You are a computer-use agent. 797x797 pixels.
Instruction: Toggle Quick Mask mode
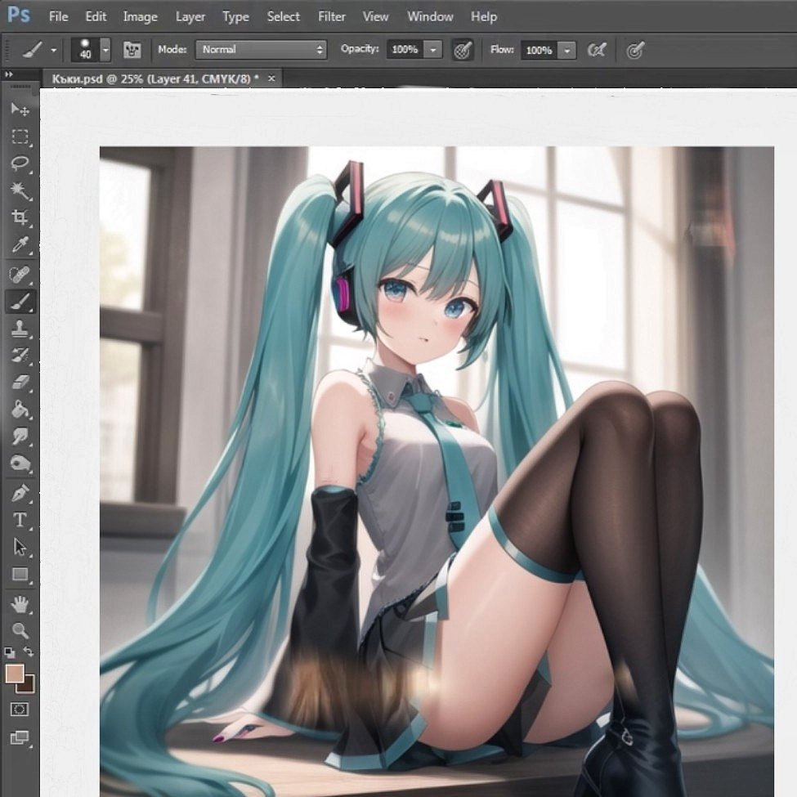(20, 710)
